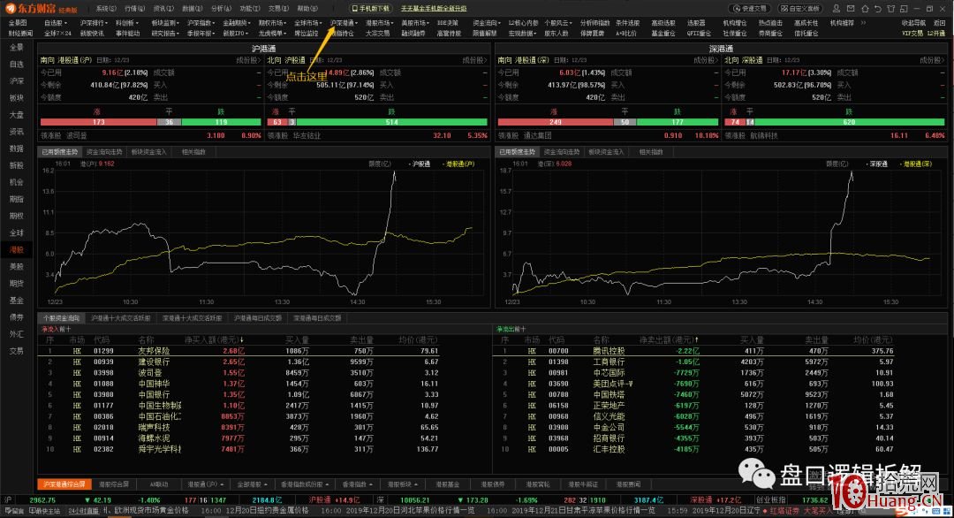
Task: Sort by 净买入额(港元) column header
Action: (214, 340)
